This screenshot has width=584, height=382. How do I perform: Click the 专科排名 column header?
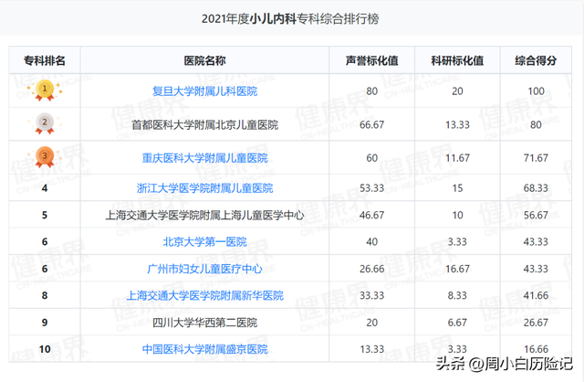(45, 60)
